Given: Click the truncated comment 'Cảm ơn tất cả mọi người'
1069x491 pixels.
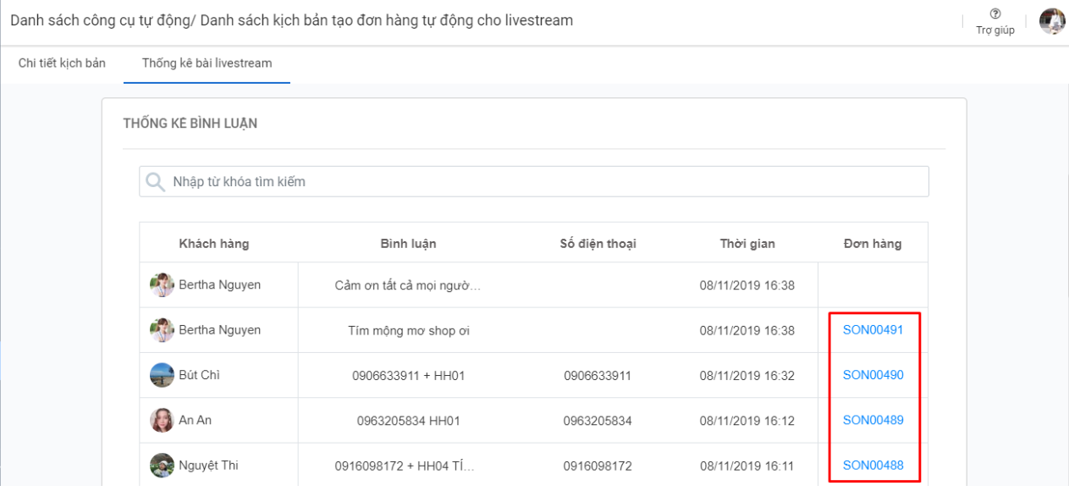Looking at the screenshot, I should click(x=408, y=285).
